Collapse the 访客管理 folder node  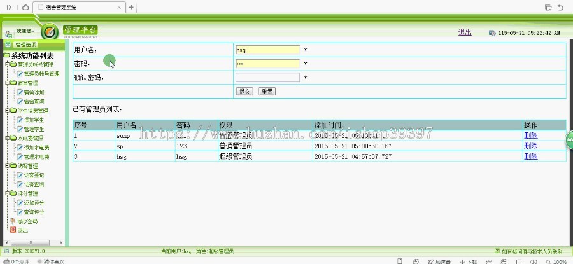pyautogui.click(x=7, y=166)
